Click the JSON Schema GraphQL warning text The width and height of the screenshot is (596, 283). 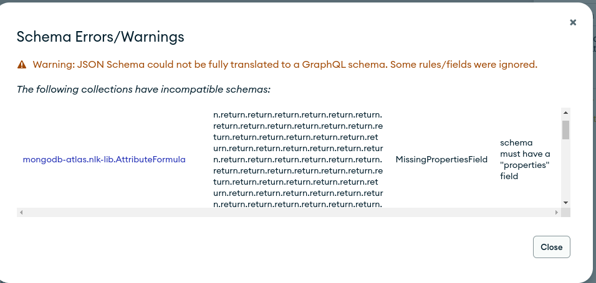pyautogui.click(x=285, y=64)
